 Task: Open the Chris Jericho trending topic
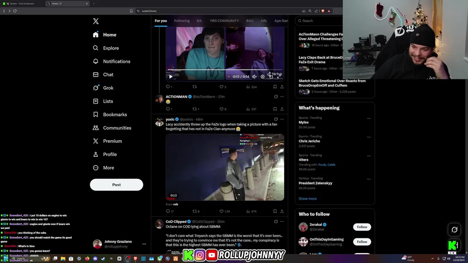point(309,141)
